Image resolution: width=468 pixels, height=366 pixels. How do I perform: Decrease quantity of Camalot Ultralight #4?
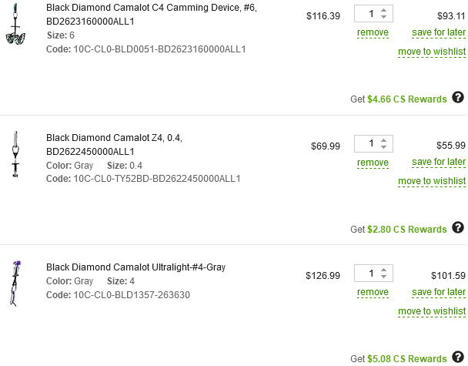384,277
